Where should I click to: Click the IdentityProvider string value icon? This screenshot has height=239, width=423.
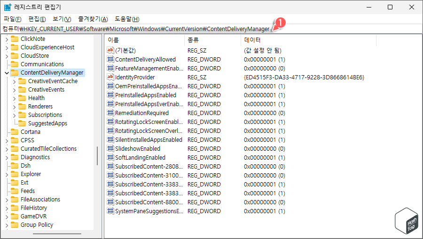(110, 77)
